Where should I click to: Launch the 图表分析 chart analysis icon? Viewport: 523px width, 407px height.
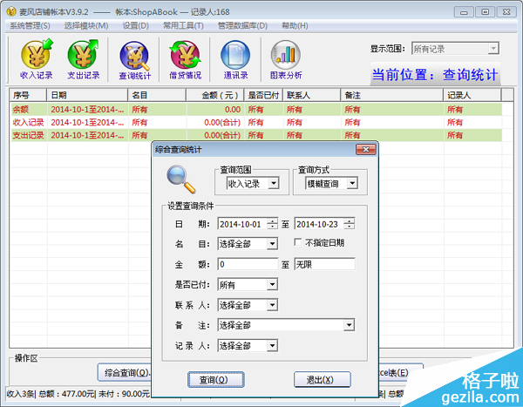pyautogui.click(x=286, y=61)
